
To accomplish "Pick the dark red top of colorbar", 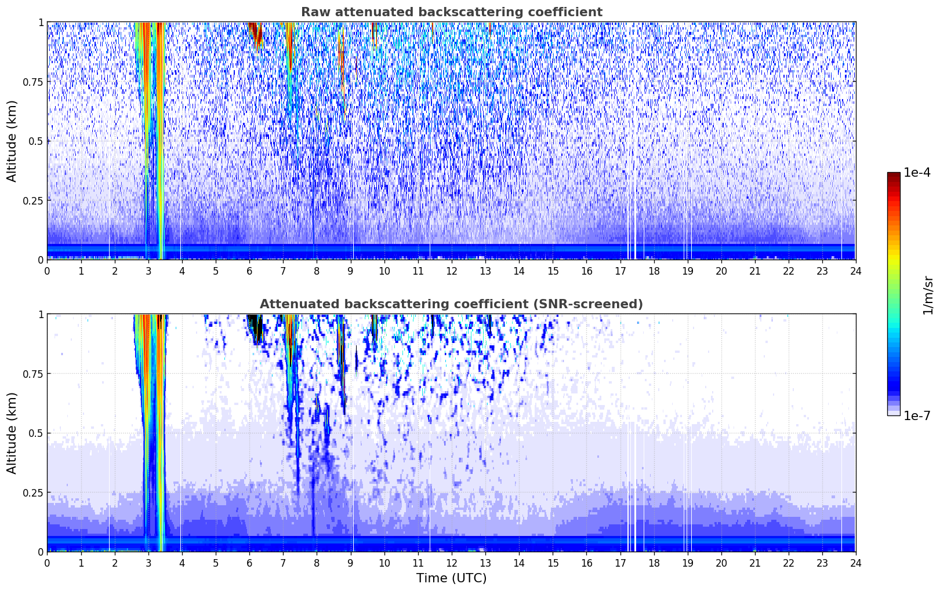I will click(894, 176).
